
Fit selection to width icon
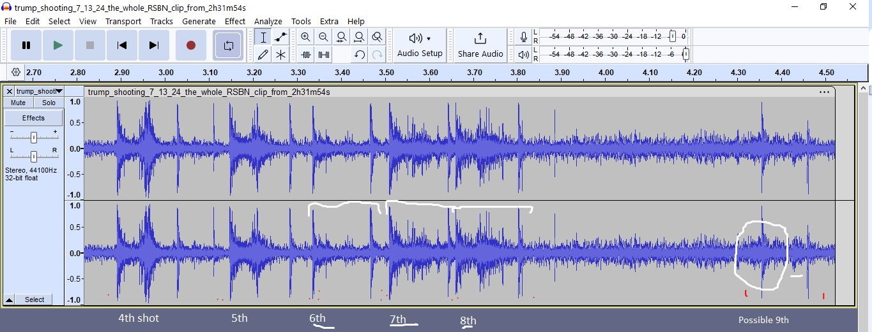point(342,37)
